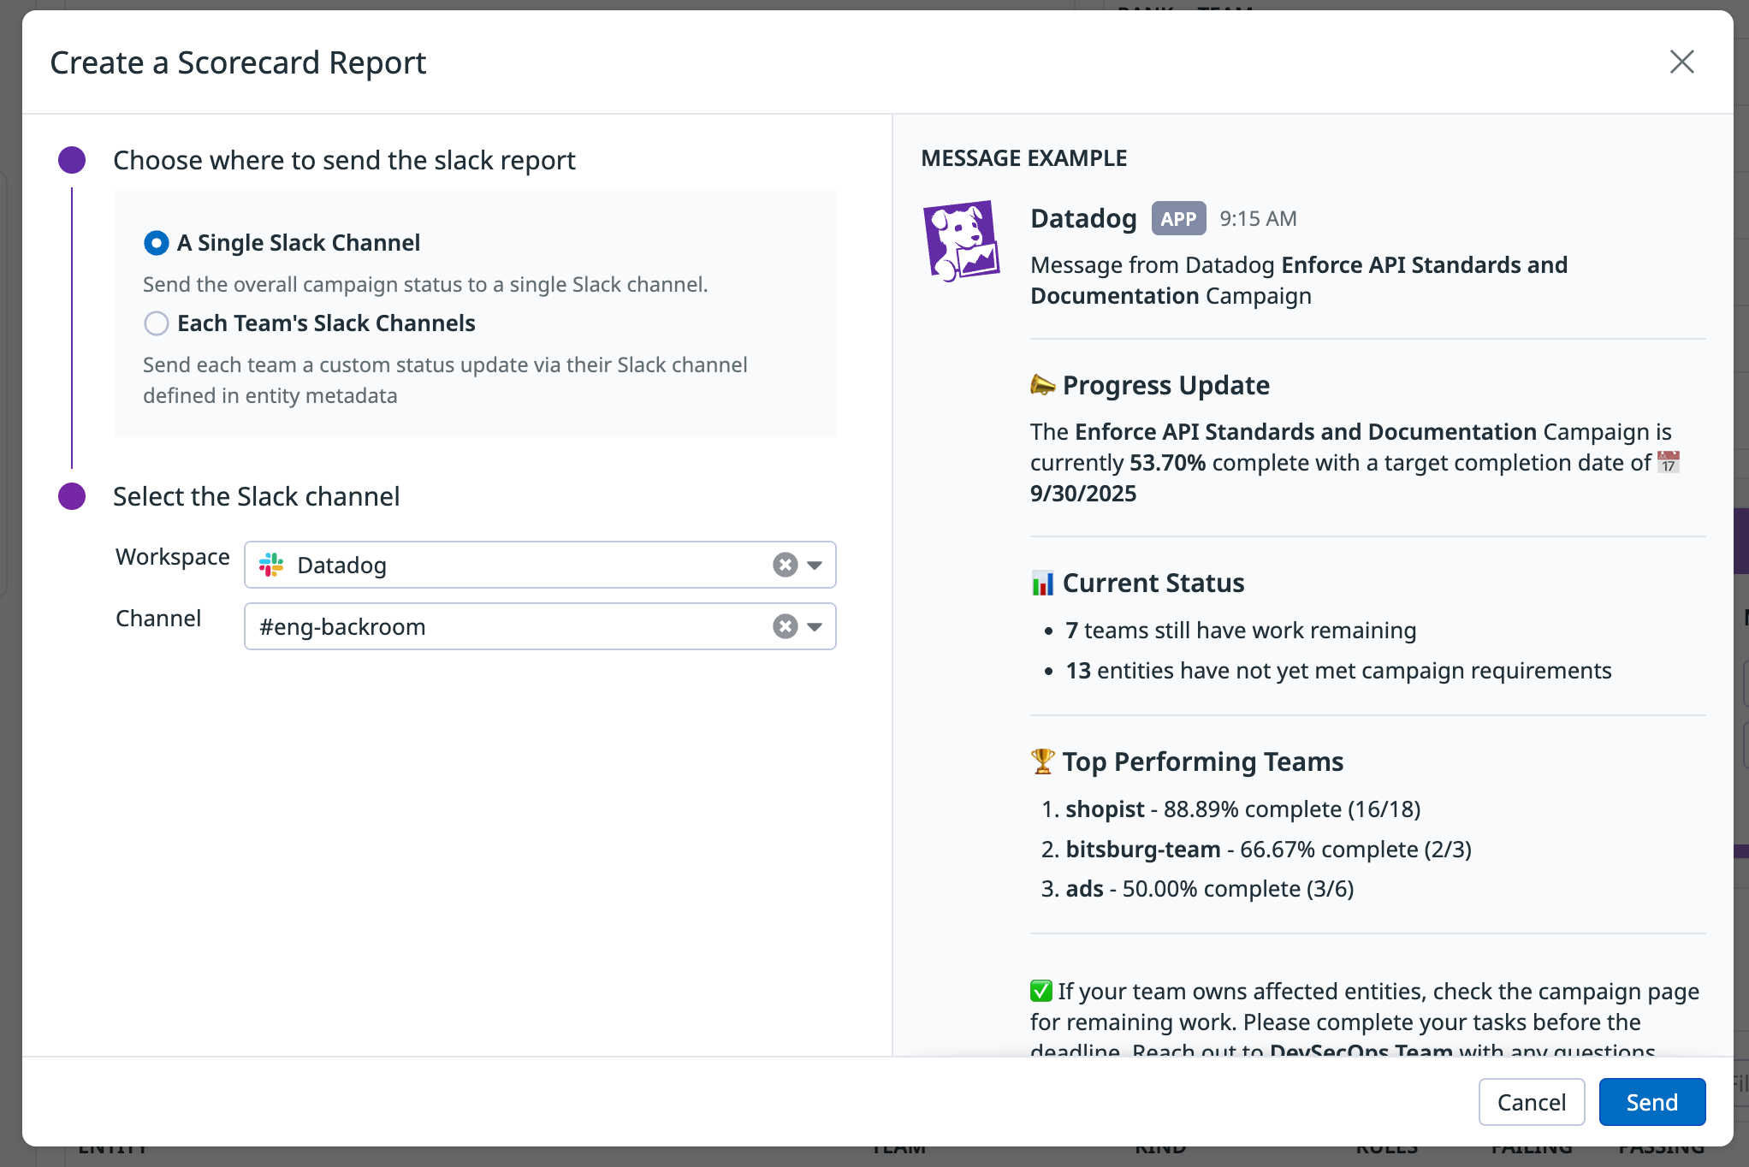Viewport: 1749px width, 1167px height.
Task: Open the Workspace dropdown
Action: click(813, 565)
